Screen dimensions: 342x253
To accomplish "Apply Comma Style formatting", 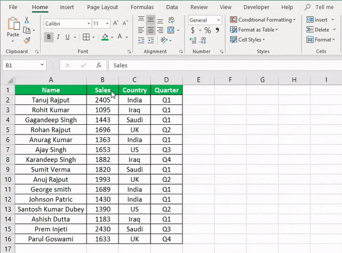I will (217, 30).
